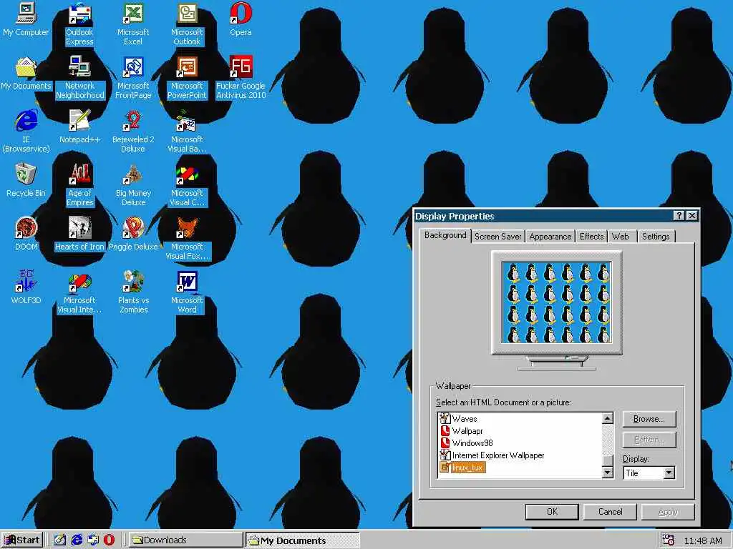Open the Display mode dropdown
733x549 pixels.
(x=669, y=473)
